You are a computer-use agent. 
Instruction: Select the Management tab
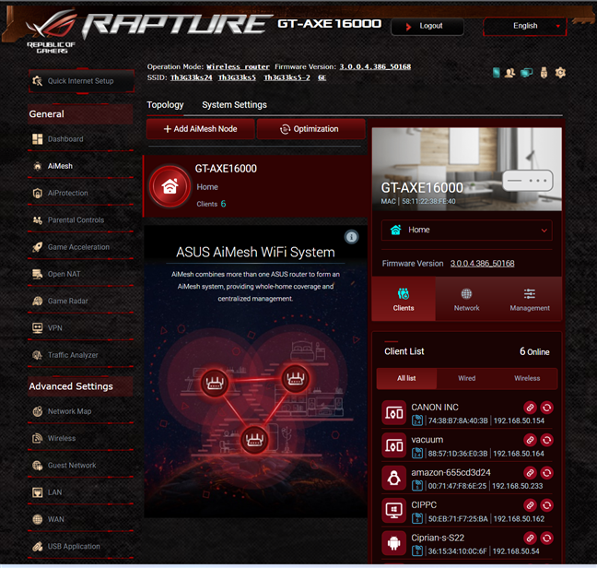[x=530, y=299]
